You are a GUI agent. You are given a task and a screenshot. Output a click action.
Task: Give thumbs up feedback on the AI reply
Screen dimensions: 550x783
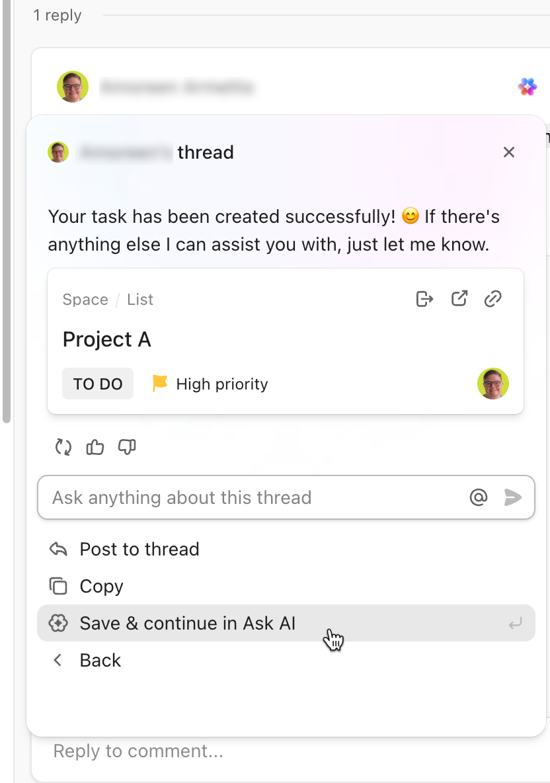(x=95, y=447)
